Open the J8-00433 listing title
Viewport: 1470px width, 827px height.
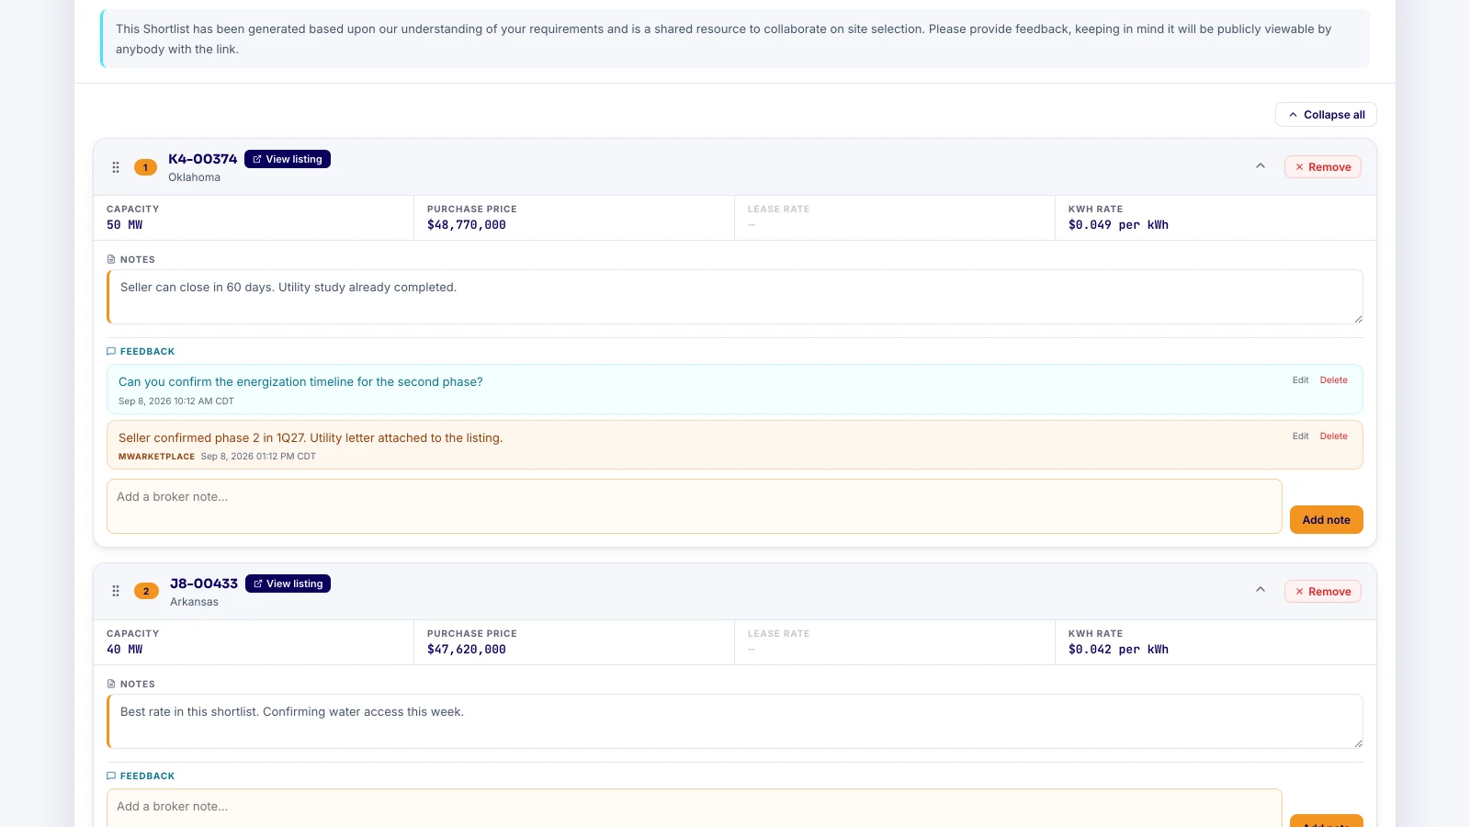click(x=204, y=583)
